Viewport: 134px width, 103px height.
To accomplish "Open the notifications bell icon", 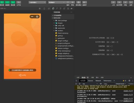I will (131, 2).
